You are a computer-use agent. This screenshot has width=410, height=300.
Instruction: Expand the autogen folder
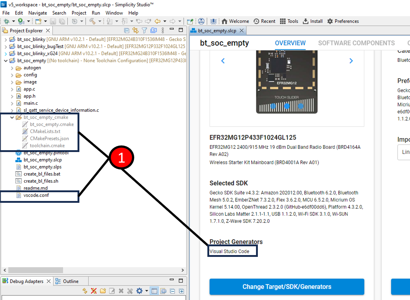click(12, 68)
